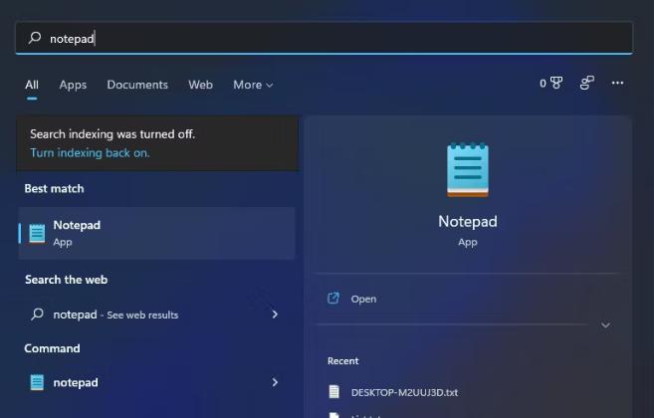Click magnifier icon beside web results

tap(37, 314)
